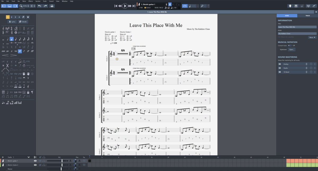Hide Electric guitar 1 track visibility
This screenshot has height=171, width=318.
(x=35, y=161)
